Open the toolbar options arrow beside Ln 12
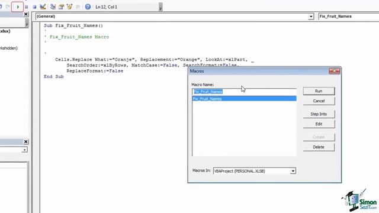This screenshot has width=379, height=213. click(x=160, y=7)
